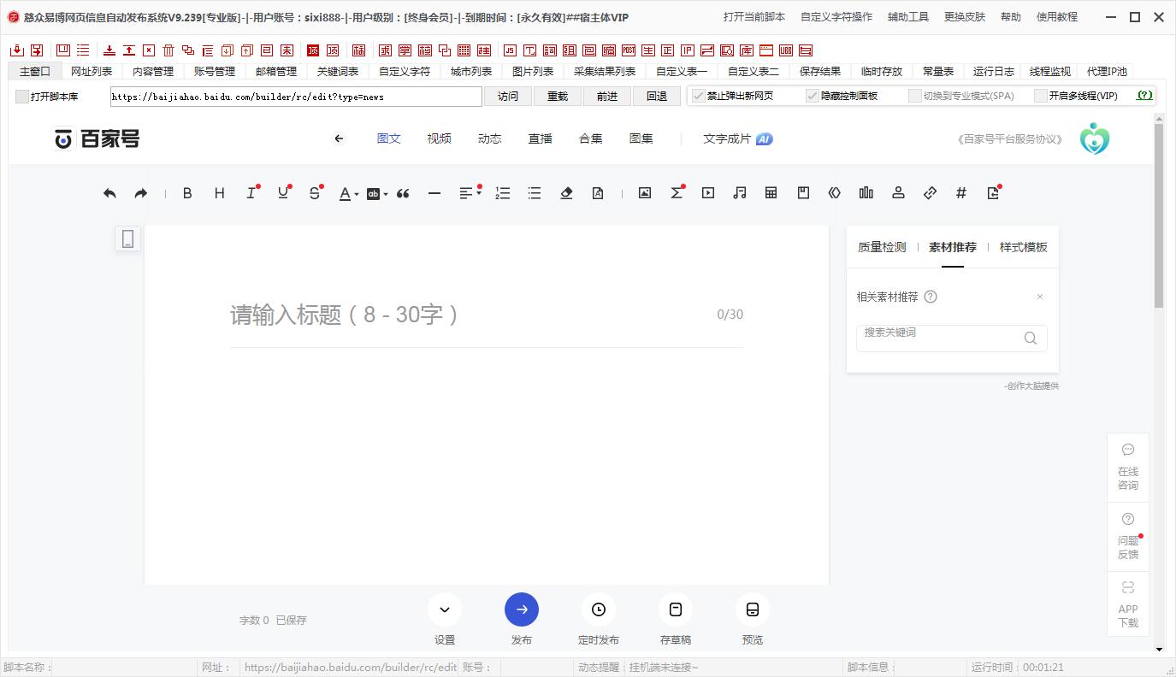Toggle the 禁止弹出新网页 checkbox

point(698,96)
